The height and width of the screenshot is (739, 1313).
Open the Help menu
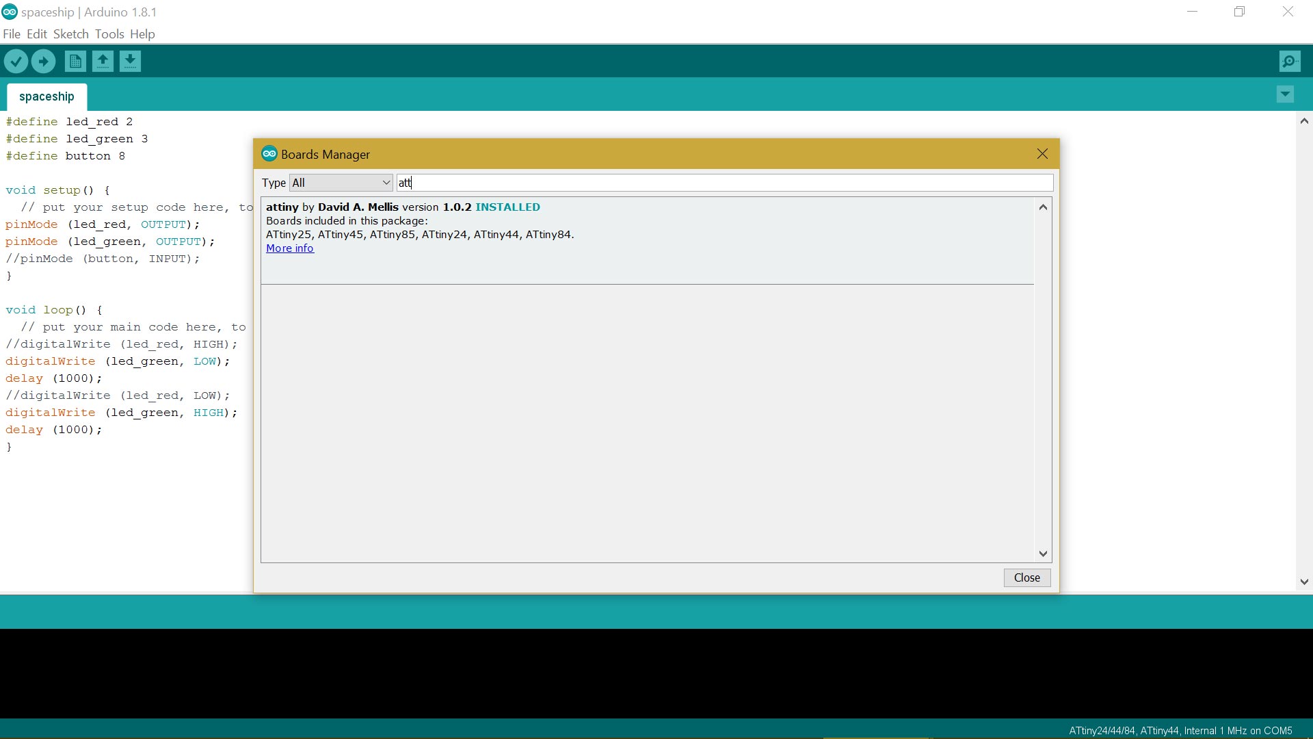point(142,34)
